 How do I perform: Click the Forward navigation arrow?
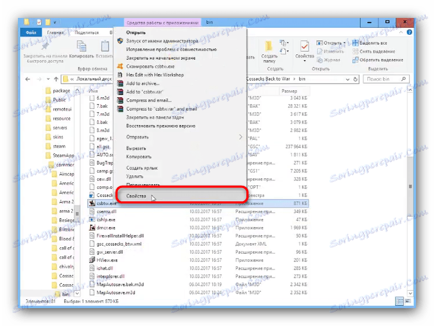[x=39, y=79]
